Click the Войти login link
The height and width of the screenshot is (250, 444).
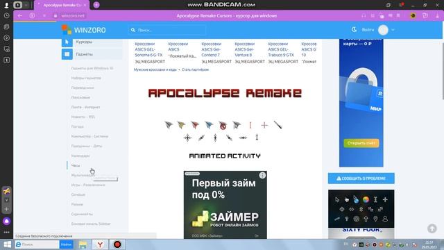point(368,30)
